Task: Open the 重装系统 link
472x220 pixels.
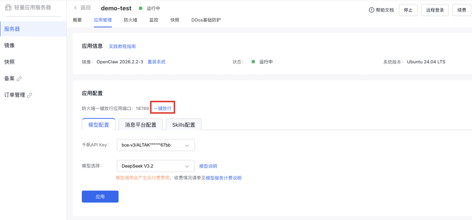Action: (x=156, y=62)
